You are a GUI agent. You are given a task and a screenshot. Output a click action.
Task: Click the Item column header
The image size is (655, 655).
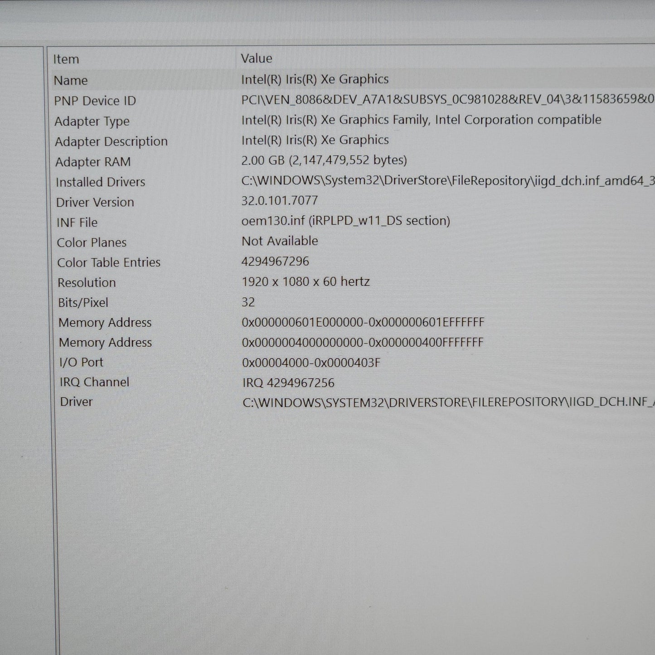pyautogui.click(x=66, y=59)
